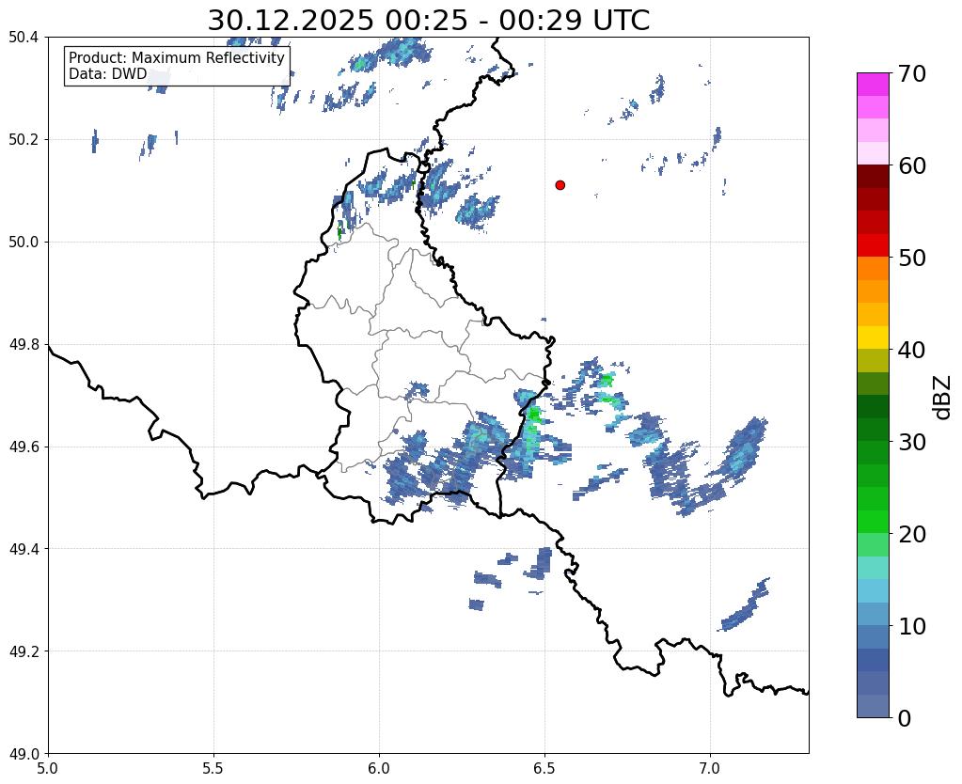This screenshot has height=784, width=962.
Task: Click the orange 50 dBZ colorbar segment
Action: 873,268
